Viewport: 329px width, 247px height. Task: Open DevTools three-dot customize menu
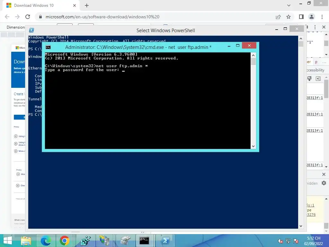pos(315,27)
